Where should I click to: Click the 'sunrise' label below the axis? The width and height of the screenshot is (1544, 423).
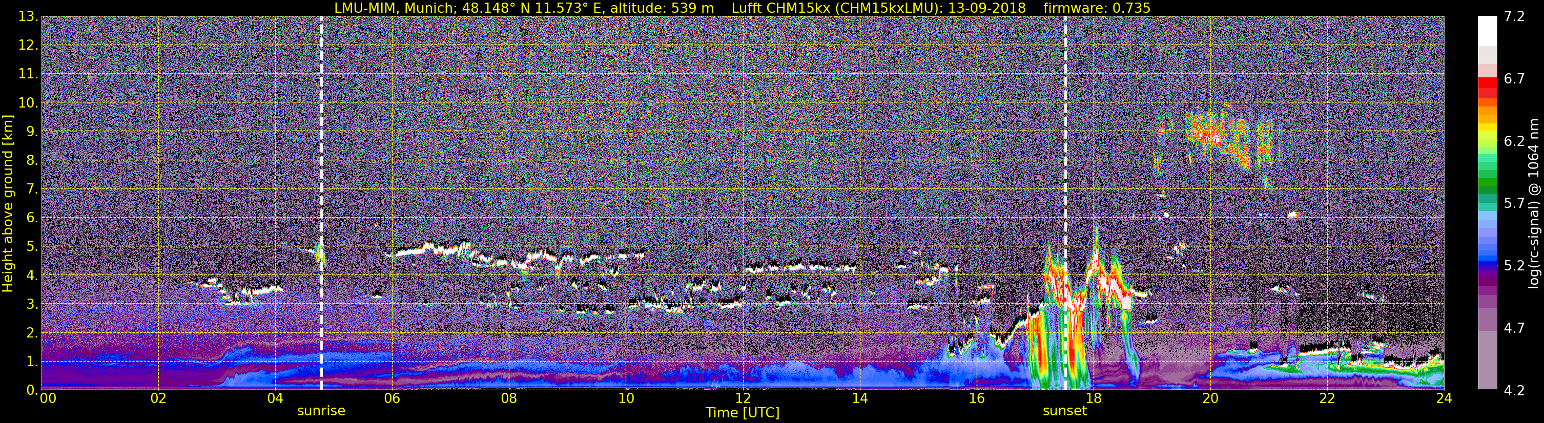pos(321,411)
